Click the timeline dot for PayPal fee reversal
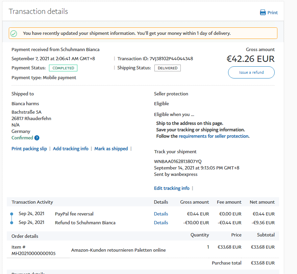 coord(11,214)
